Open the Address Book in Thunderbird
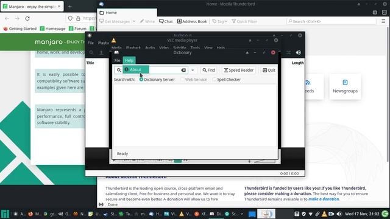The height and width of the screenshot is (219, 390). pyautogui.click(x=192, y=21)
